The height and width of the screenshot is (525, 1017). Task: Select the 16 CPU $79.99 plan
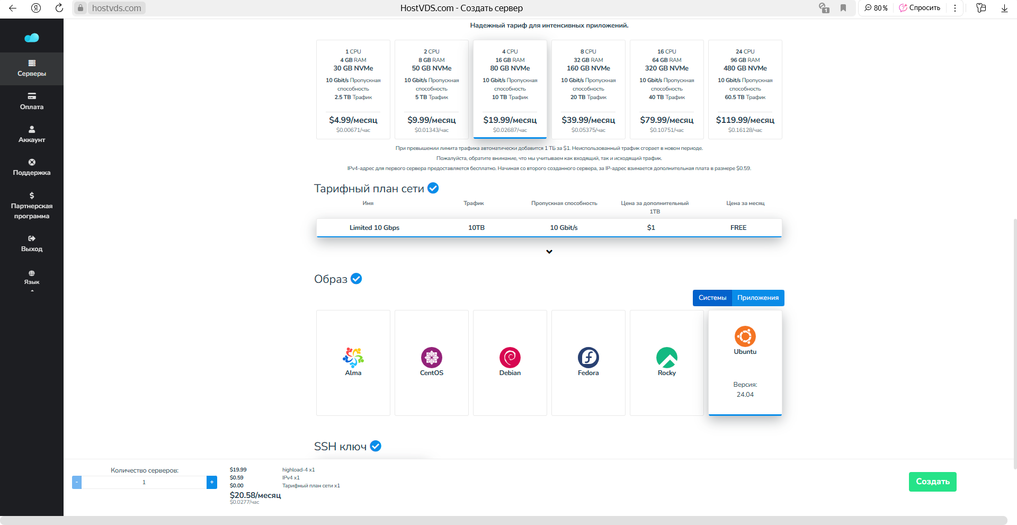coord(667,90)
